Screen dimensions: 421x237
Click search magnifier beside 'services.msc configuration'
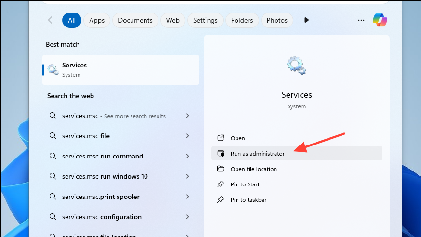pyautogui.click(x=53, y=217)
